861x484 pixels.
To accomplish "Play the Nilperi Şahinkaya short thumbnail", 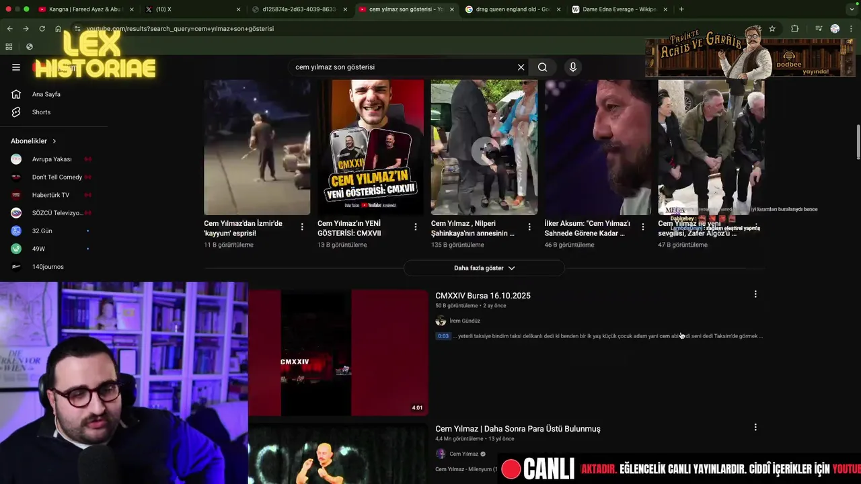I will (x=484, y=148).
